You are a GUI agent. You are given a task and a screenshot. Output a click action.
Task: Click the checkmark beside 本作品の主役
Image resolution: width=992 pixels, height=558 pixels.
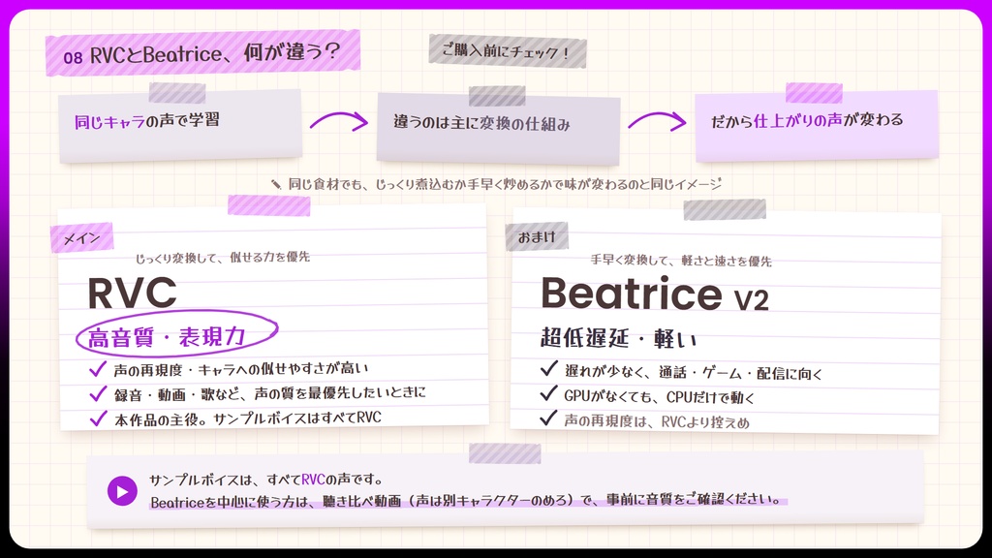click(x=98, y=418)
